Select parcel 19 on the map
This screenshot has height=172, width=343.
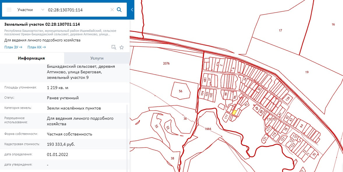tap(307, 72)
